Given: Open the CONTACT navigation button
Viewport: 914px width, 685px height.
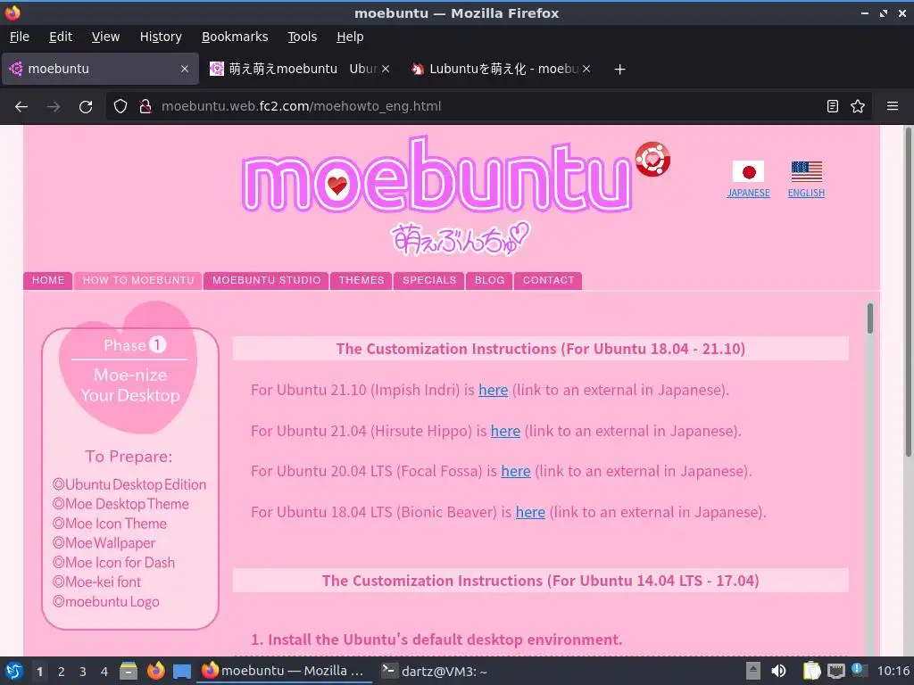Looking at the screenshot, I should 548,280.
